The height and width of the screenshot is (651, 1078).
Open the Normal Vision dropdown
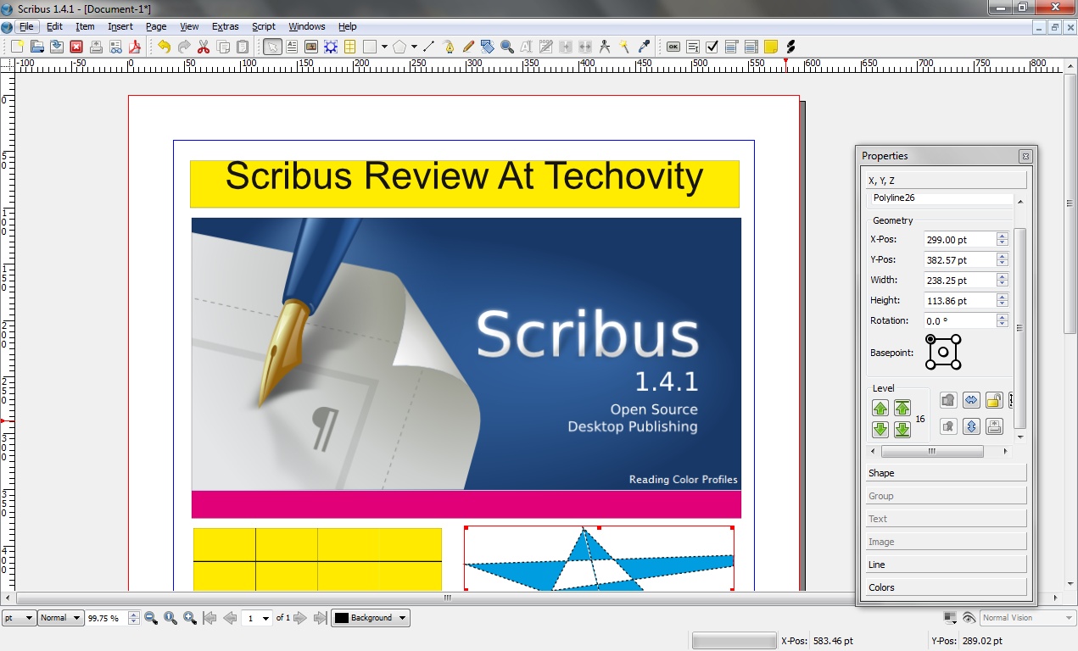click(1028, 618)
